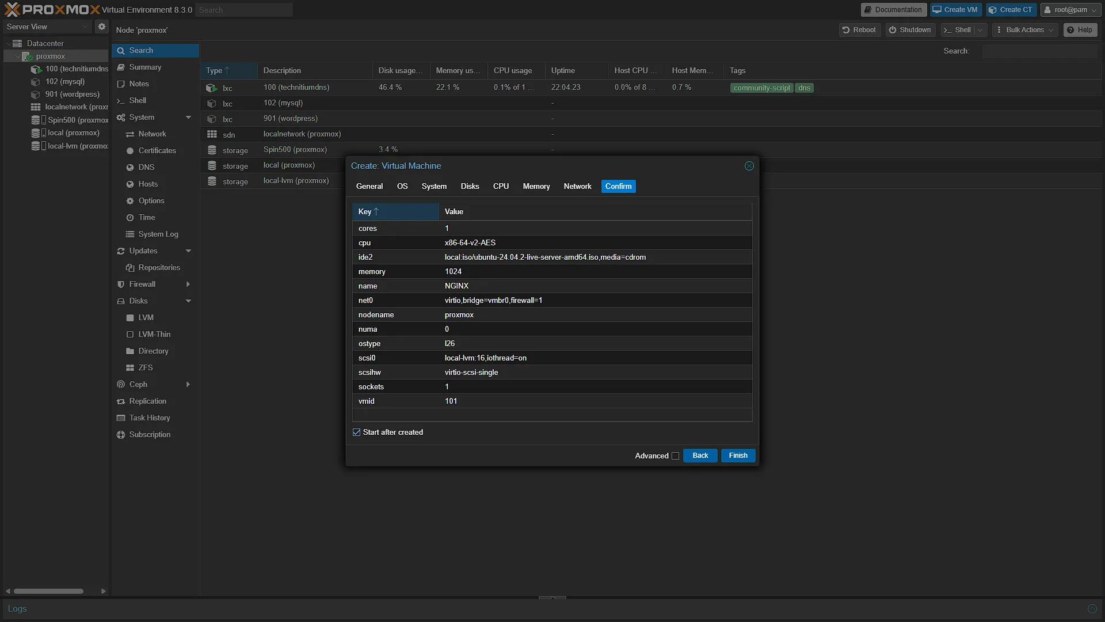Collapse the Datacenter tree node
The height and width of the screenshot is (622, 1105).
7,43
